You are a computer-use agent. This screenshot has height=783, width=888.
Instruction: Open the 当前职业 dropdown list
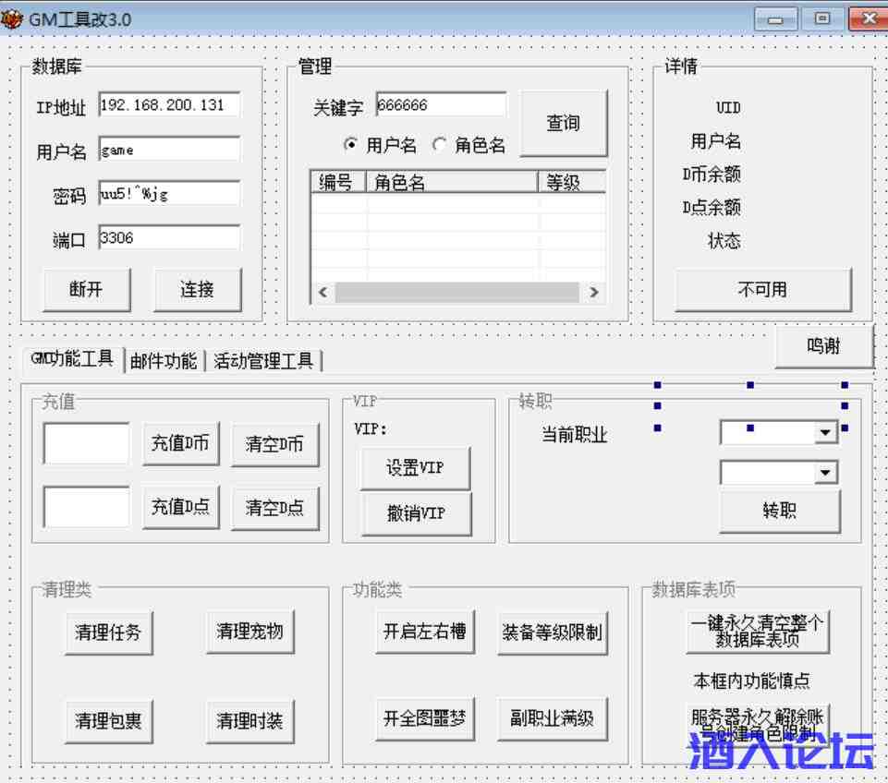tap(824, 433)
